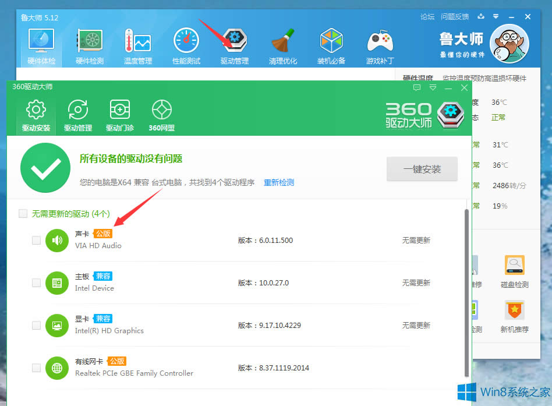Select version text 10.0.27.0
The width and height of the screenshot is (552, 406).
tap(274, 283)
